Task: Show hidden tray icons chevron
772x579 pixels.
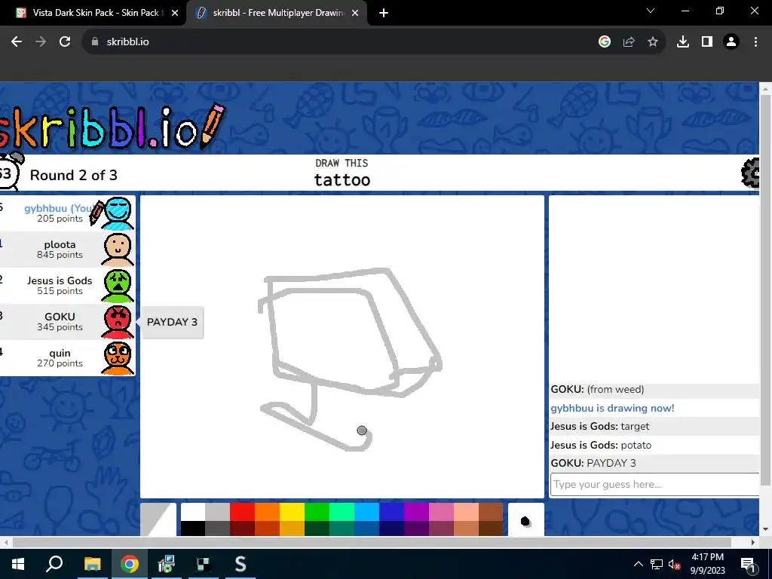Action: (x=638, y=564)
